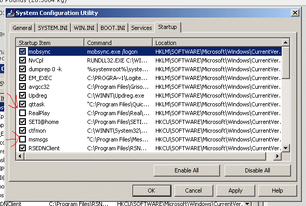
Task: Enable the RealPlay startup checkbox
Action: pos(22,113)
